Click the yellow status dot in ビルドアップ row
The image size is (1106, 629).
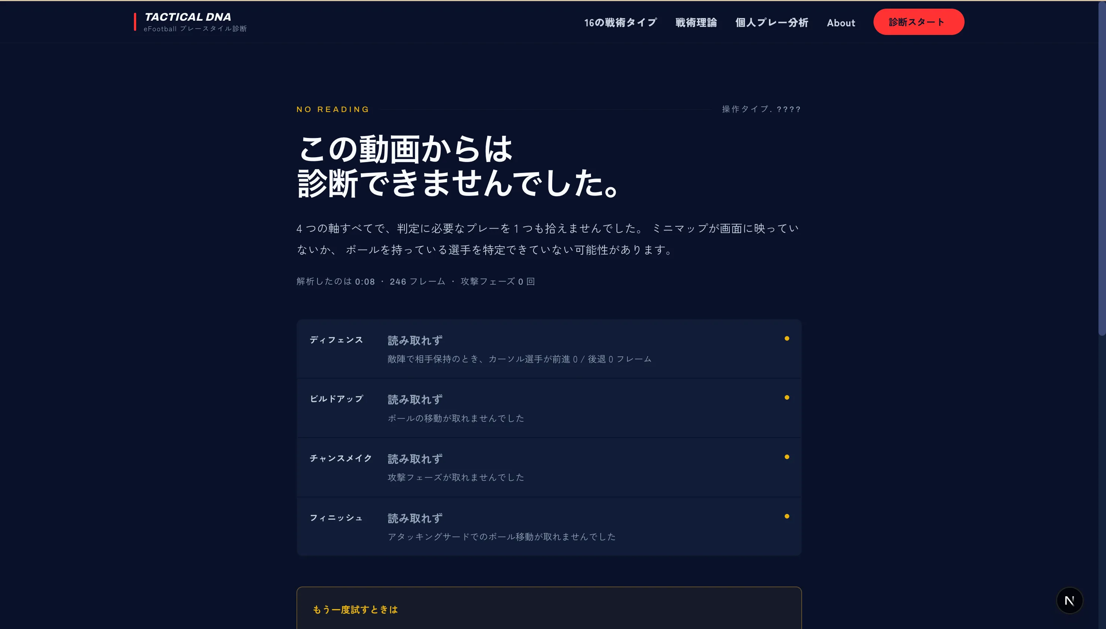pyautogui.click(x=787, y=397)
